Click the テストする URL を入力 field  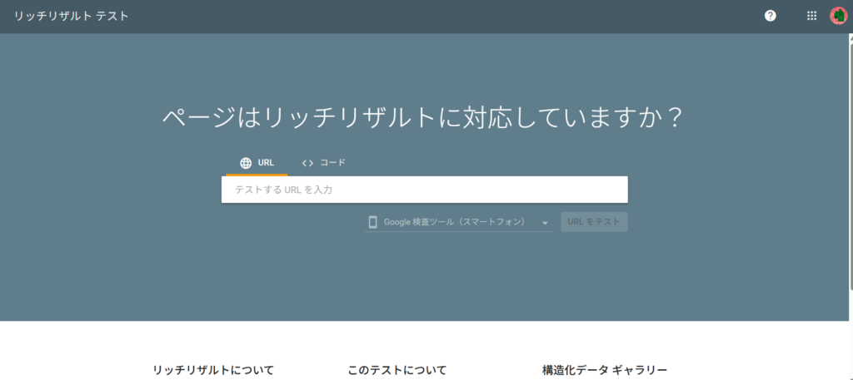pos(424,190)
